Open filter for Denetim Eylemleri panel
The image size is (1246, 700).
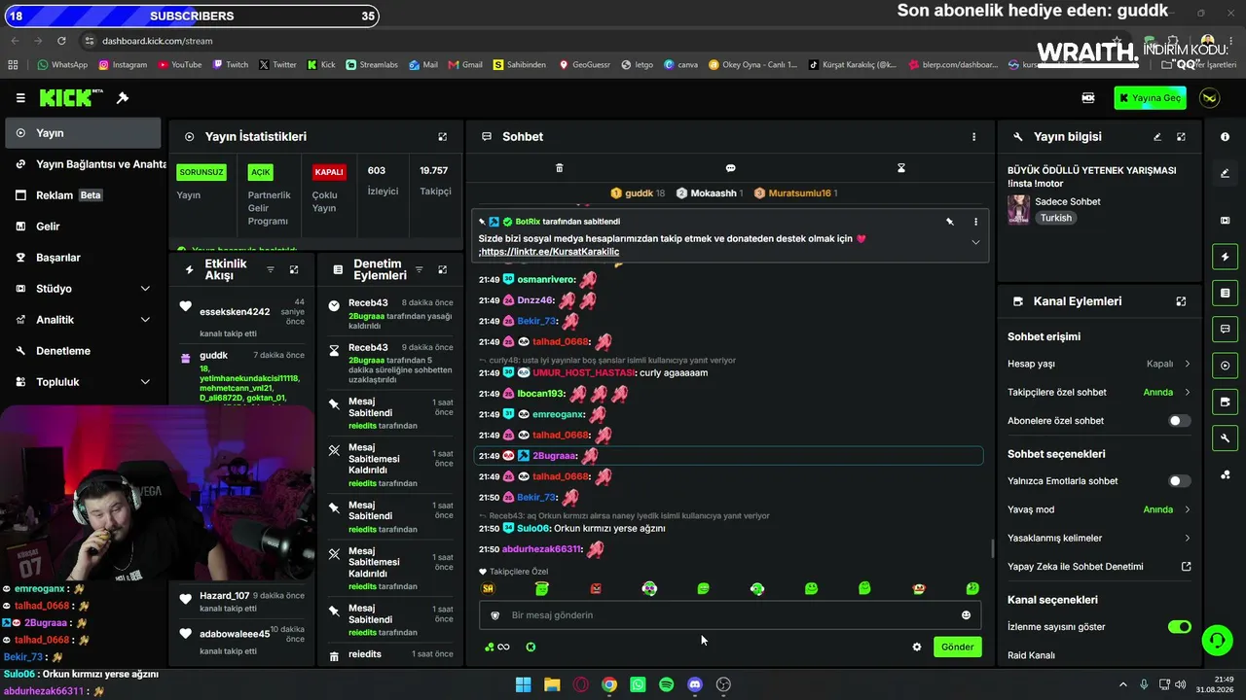pyautogui.click(x=419, y=269)
